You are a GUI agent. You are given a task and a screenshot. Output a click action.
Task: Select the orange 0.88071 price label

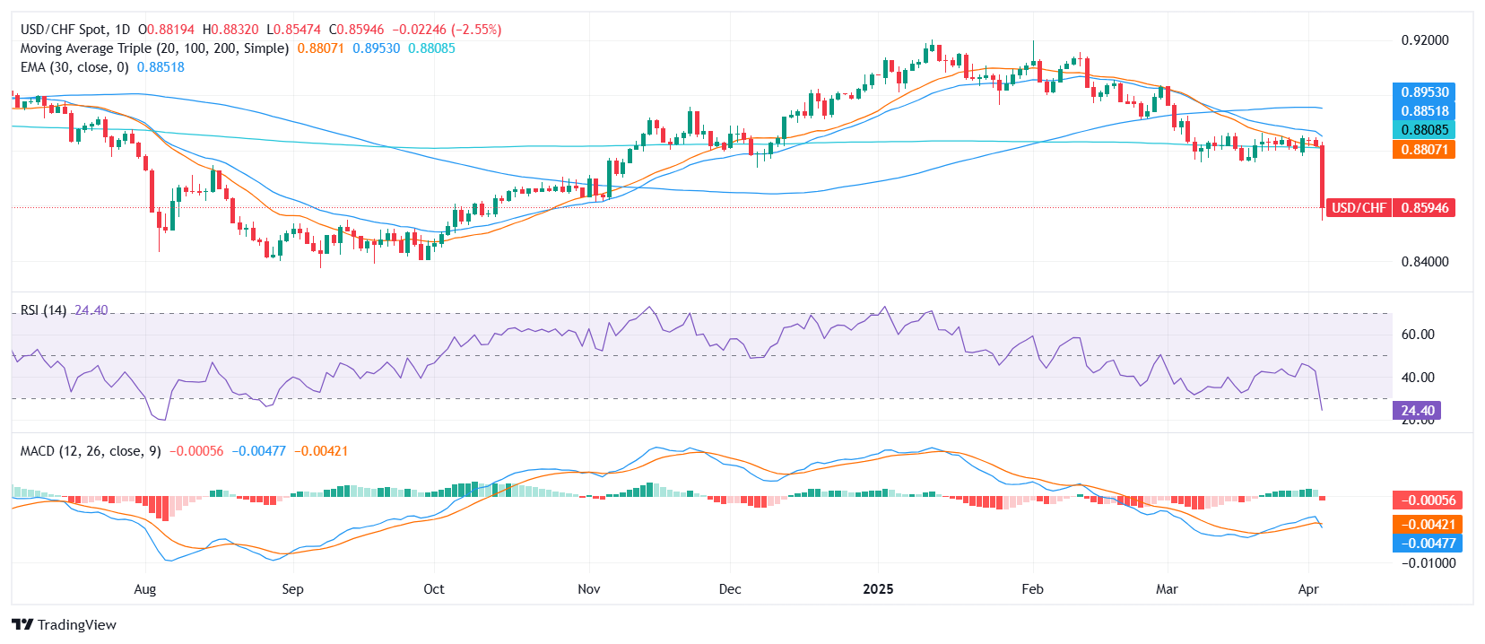(1424, 150)
